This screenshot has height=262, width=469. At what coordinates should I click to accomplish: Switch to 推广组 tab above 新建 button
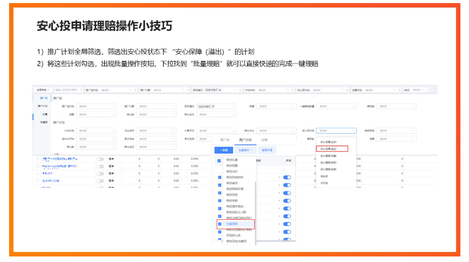[225, 140]
